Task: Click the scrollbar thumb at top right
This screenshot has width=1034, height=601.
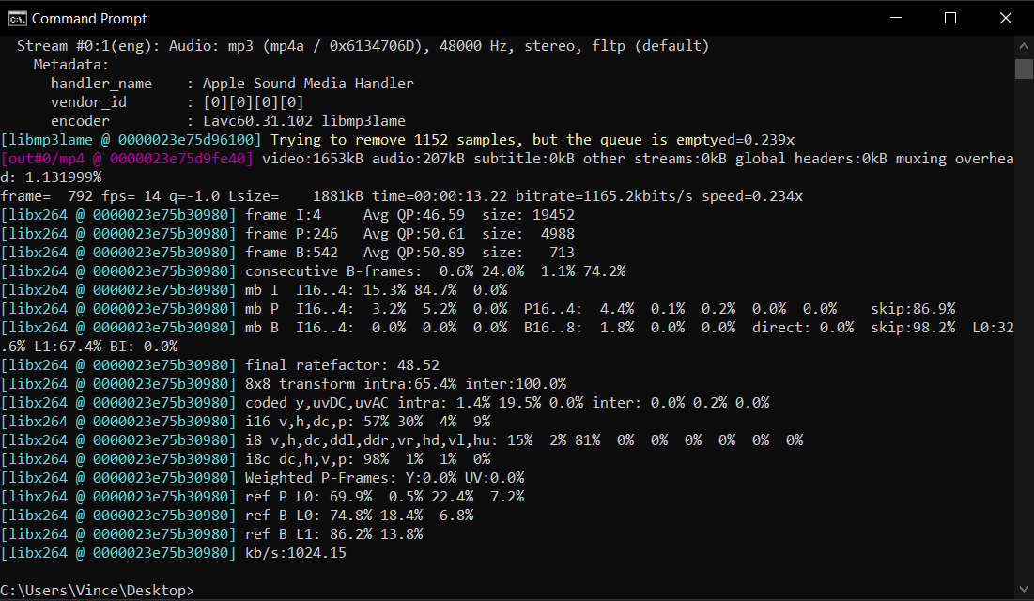Action: [1024, 68]
